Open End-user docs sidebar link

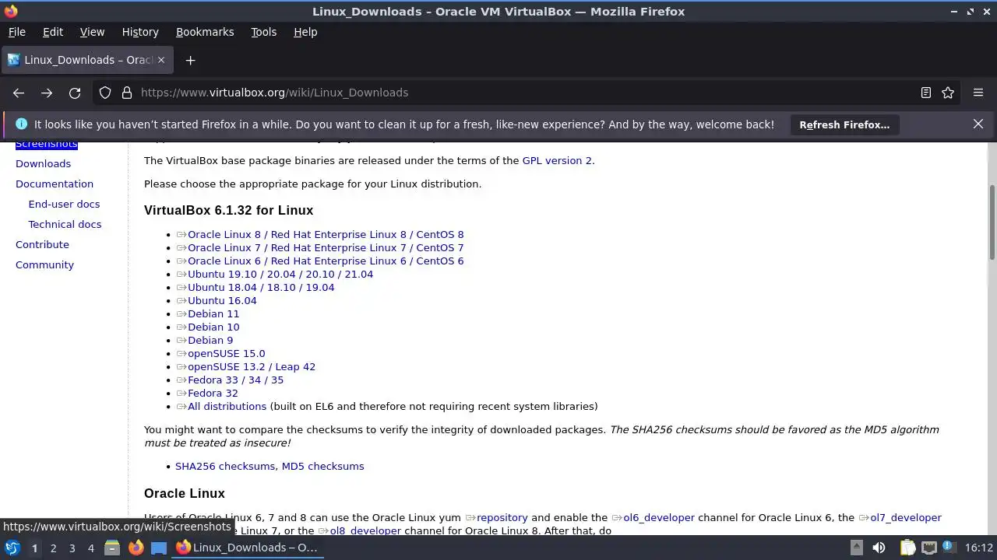(x=64, y=204)
